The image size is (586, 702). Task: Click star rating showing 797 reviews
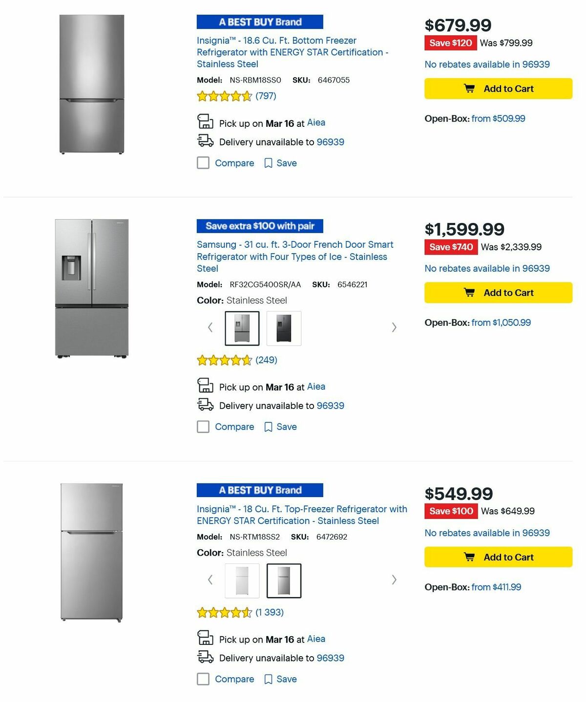click(225, 96)
